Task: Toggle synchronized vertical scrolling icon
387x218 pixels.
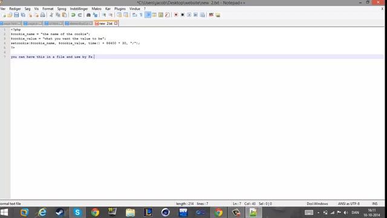Action: pyautogui.click(x=119, y=15)
